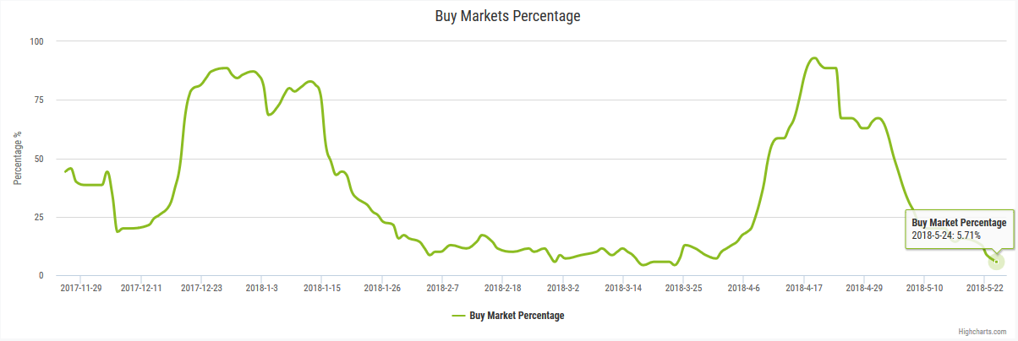Select the 2017-11-29 x-axis date label
The image size is (1018, 341).
click(81, 288)
